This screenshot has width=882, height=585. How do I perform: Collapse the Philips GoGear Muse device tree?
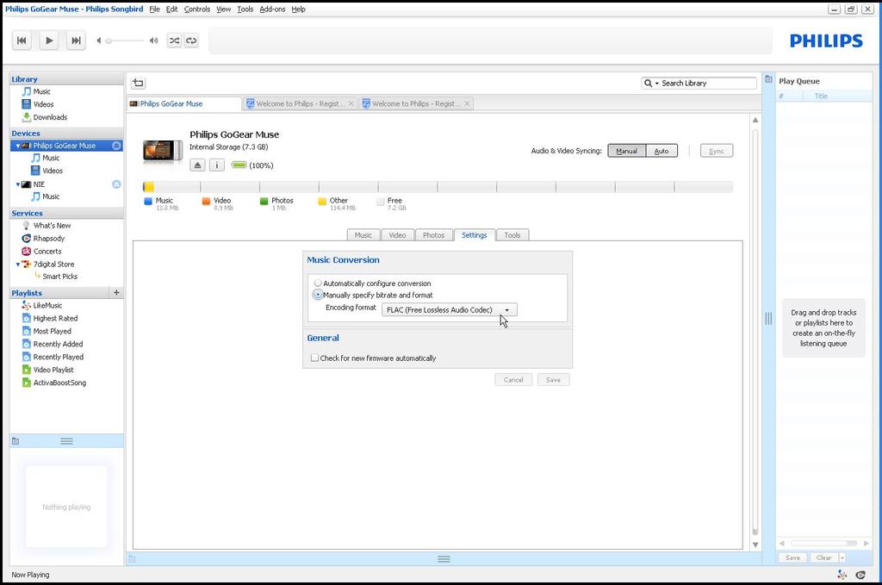pyautogui.click(x=17, y=146)
